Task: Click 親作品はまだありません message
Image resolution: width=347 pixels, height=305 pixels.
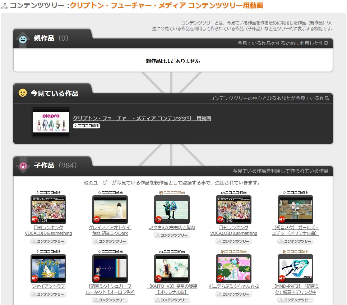Action: coord(173,61)
